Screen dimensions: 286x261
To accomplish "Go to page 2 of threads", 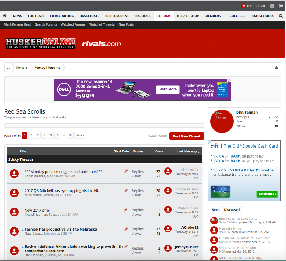I will (x=31, y=135).
